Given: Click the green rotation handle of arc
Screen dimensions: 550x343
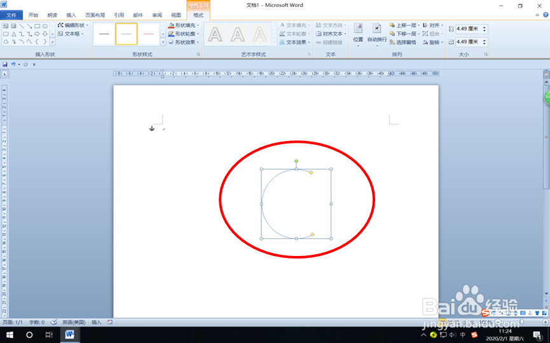Looking at the screenshot, I should point(296,161).
